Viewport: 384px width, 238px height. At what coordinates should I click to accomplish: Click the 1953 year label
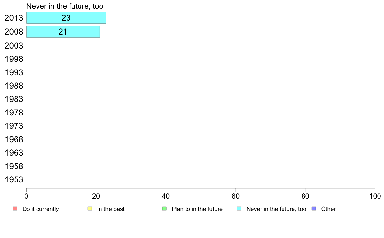tap(14, 180)
